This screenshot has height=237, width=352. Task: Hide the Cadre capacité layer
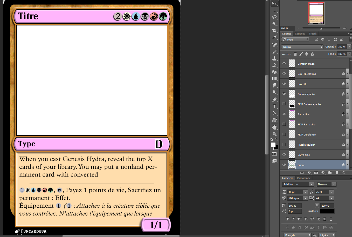point(284,94)
